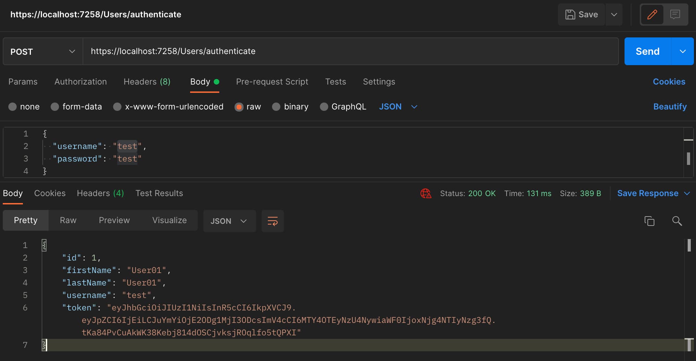Open the Save options dropdown arrow
696x361 pixels.
614,15
